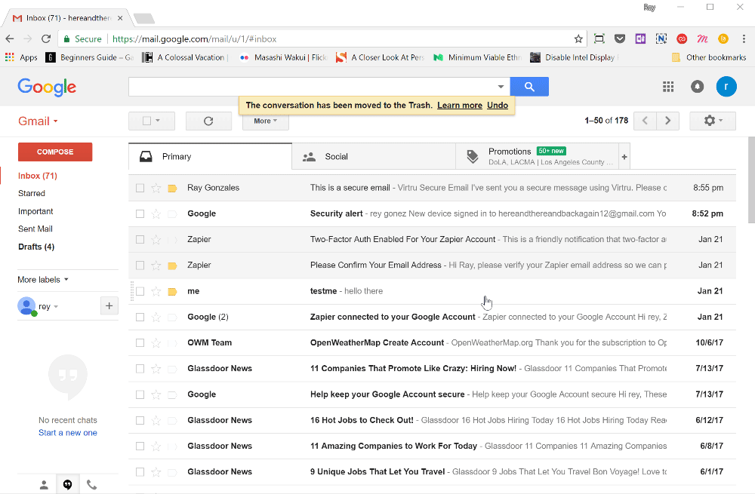Expand More labels in the sidebar

click(x=43, y=280)
